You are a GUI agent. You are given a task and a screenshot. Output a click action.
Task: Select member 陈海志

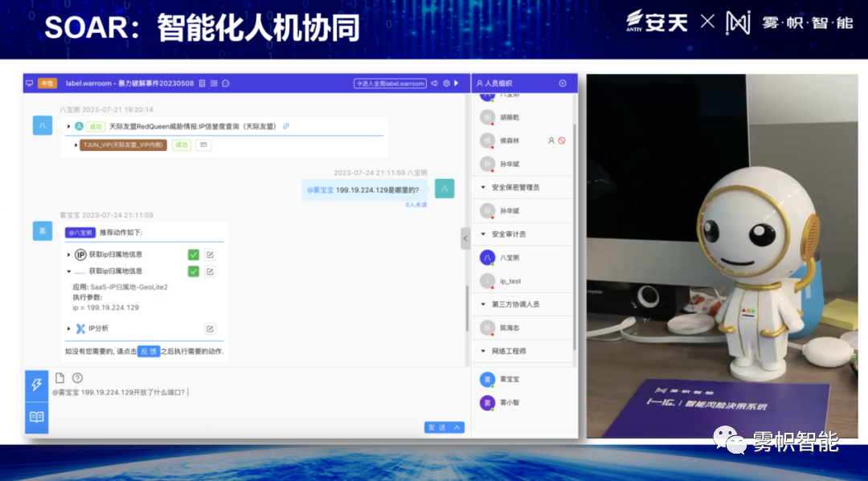(523, 328)
